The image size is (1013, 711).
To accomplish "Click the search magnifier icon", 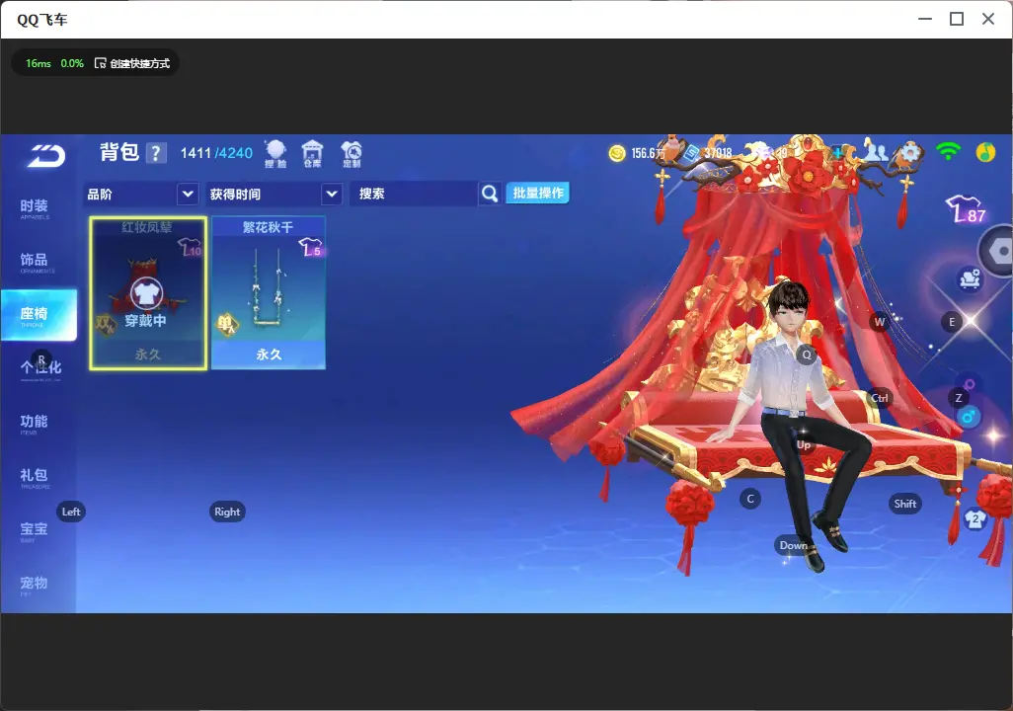I will [x=490, y=194].
